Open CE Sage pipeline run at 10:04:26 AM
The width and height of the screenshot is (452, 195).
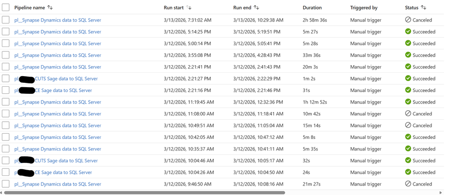click(63, 172)
